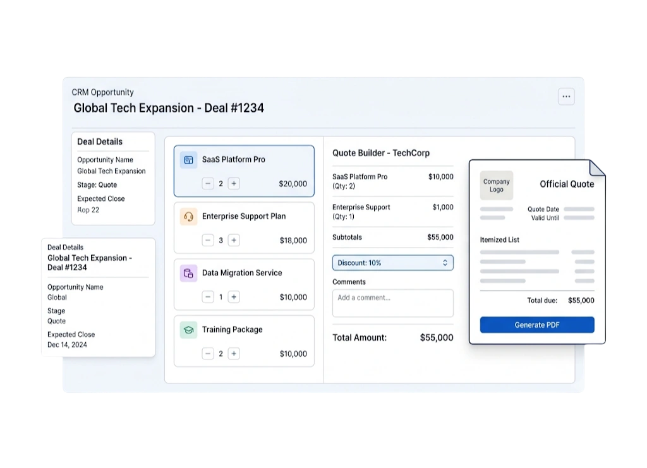Select the Training Package card title
Image resolution: width=647 pixels, height=468 pixels.
tap(233, 330)
